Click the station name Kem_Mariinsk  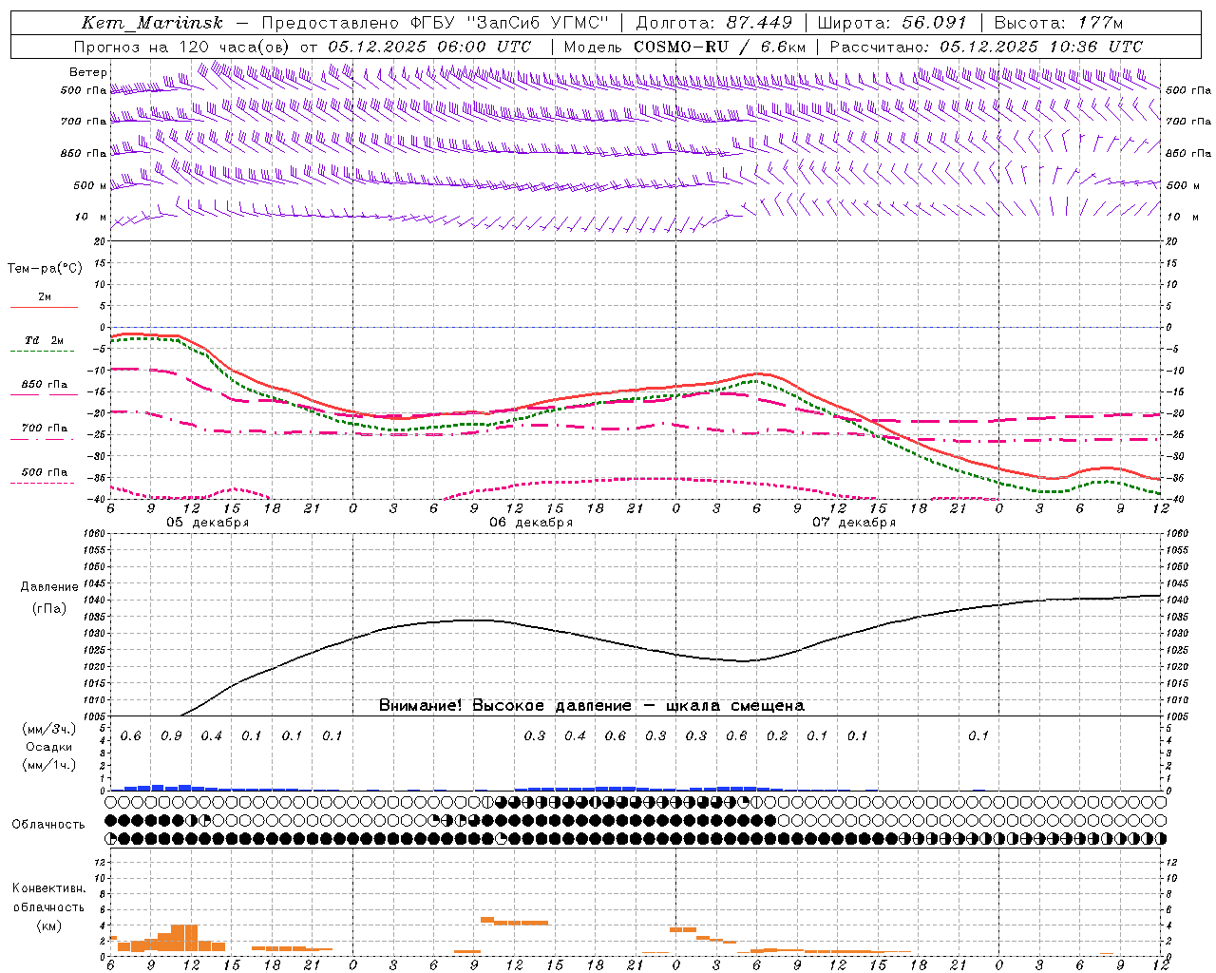[152, 23]
